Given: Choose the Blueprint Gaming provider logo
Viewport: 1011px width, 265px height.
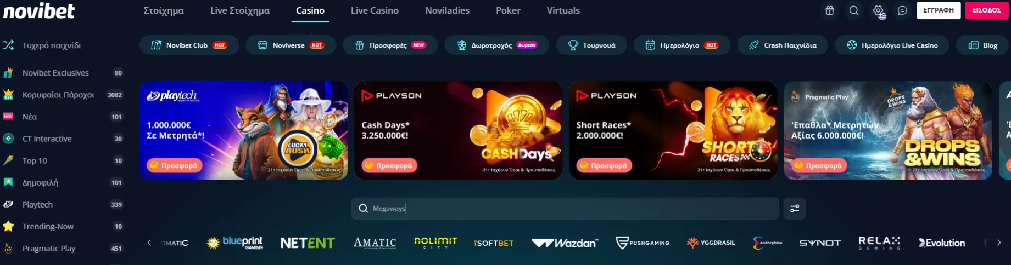Looking at the screenshot, I should point(235,243).
